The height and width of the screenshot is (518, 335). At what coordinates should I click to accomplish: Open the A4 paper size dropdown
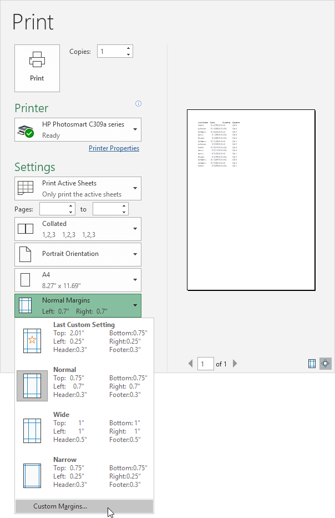(78, 280)
